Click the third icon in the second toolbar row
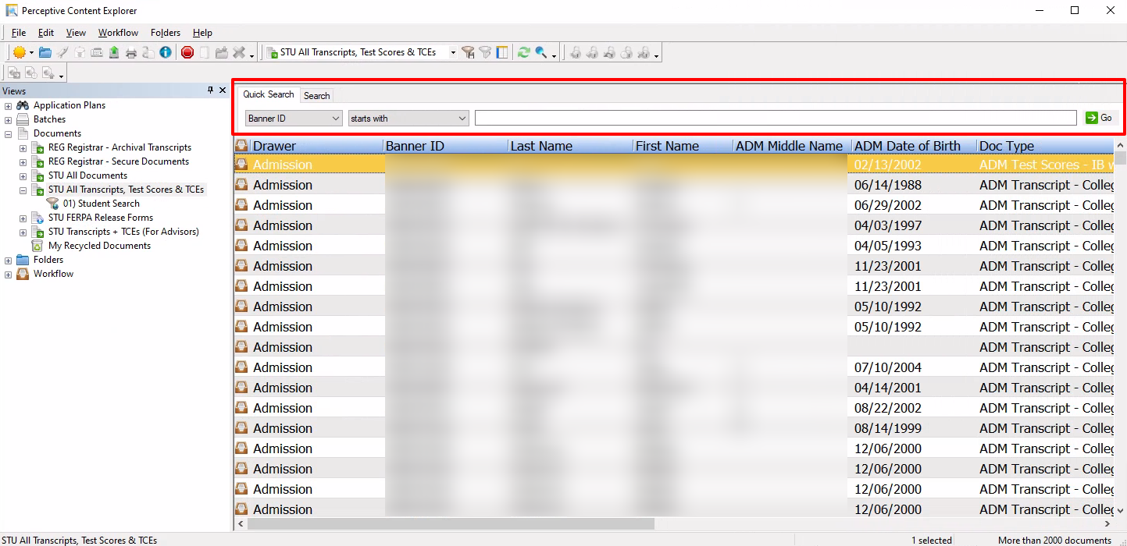The image size is (1127, 546). click(48, 73)
